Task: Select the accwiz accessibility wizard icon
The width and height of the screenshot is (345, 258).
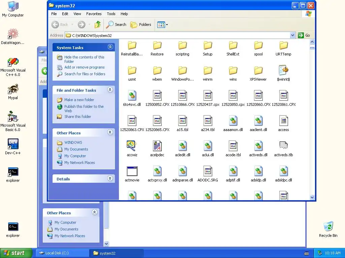Action: tap(132, 146)
